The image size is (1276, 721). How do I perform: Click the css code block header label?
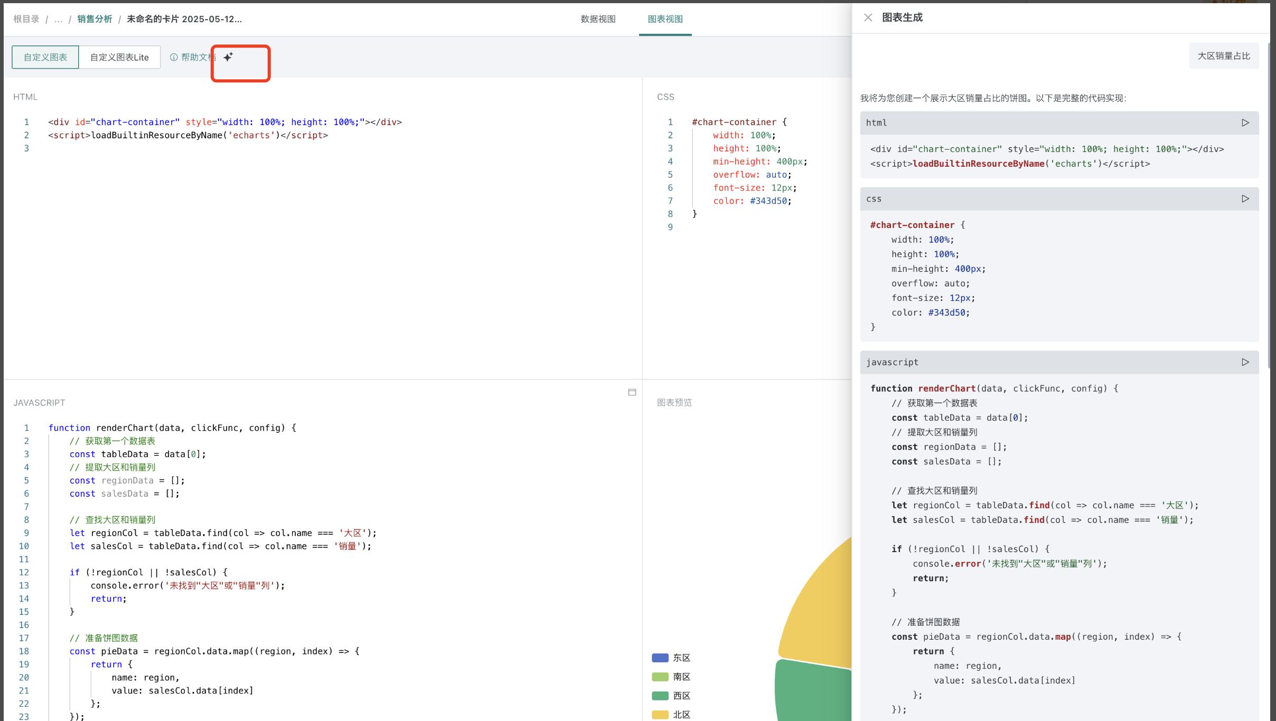tap(874, 198)
